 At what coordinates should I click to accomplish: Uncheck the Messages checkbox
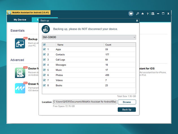coord(44,65)
